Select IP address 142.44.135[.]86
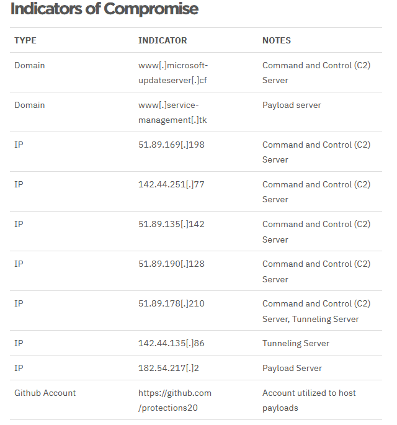Viewport: 397px width, 425px height. [171, 343]
